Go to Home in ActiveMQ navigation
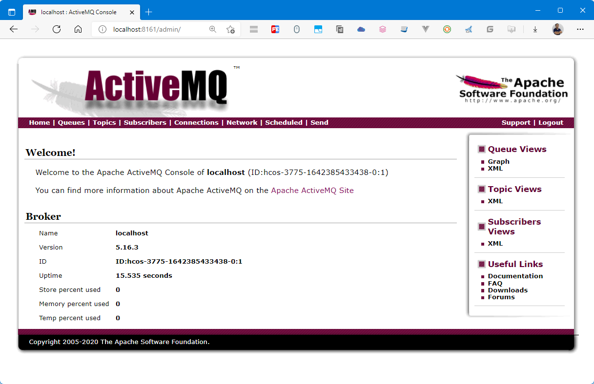Viewport: 594px width, 384px height. 39,123
